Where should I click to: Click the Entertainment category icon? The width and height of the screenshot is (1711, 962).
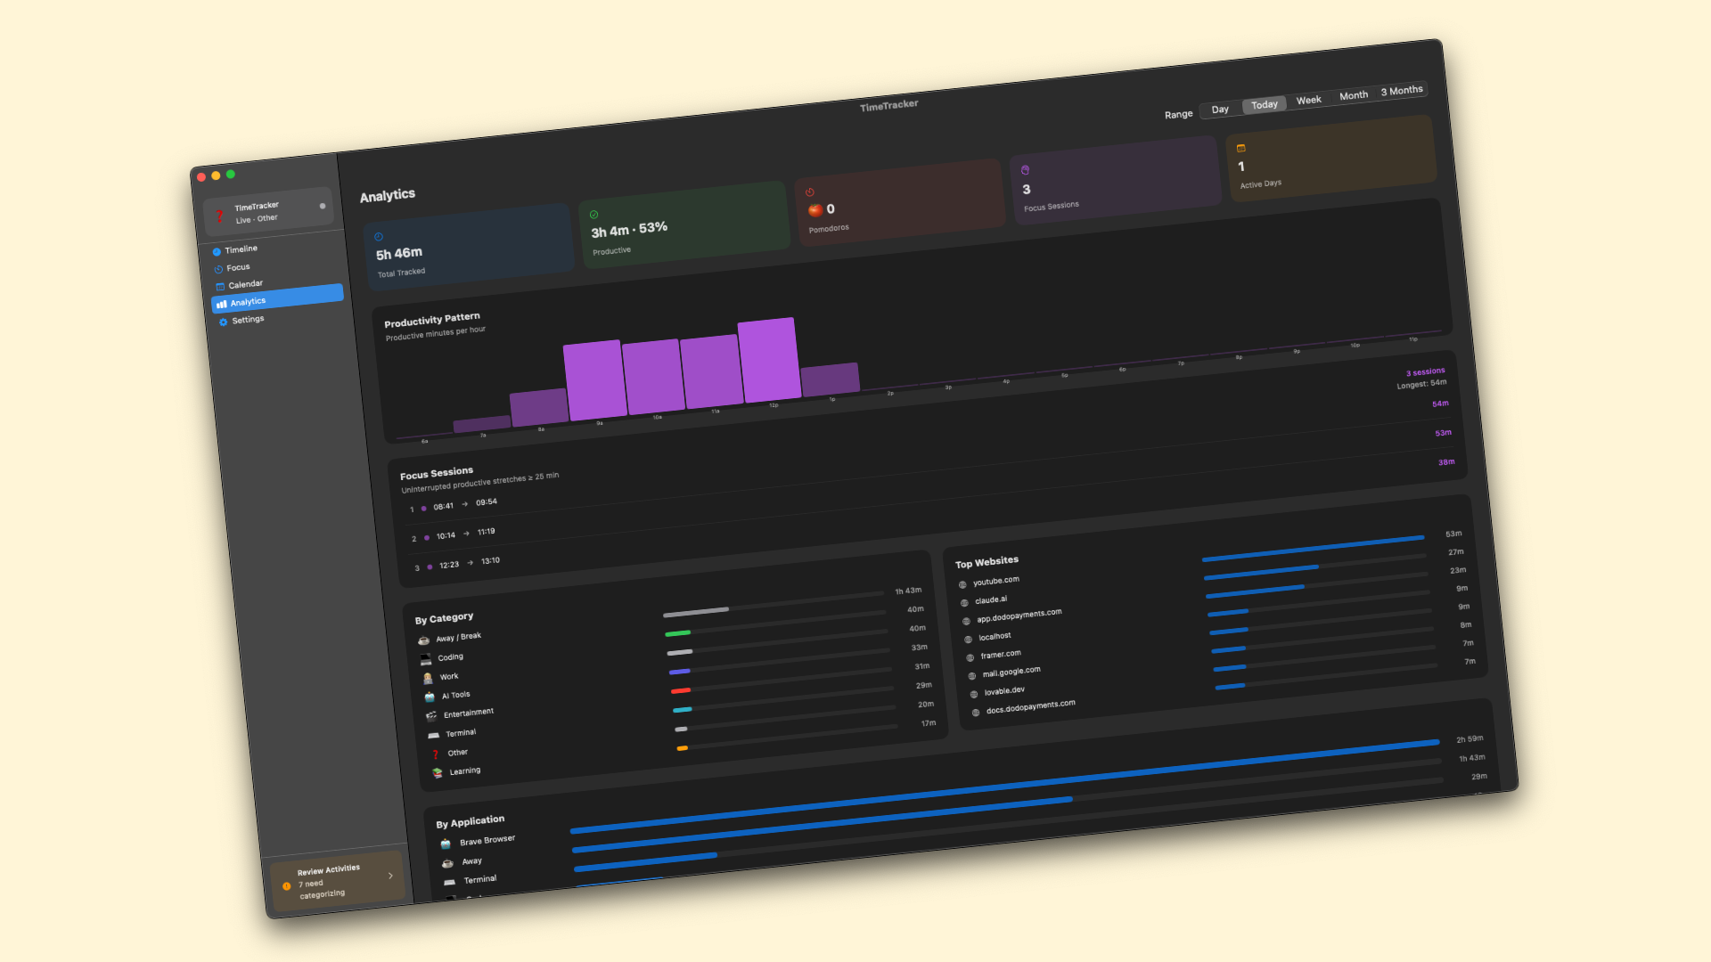tap(431, 716)
